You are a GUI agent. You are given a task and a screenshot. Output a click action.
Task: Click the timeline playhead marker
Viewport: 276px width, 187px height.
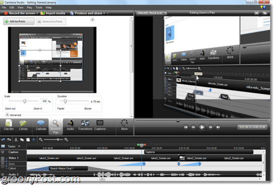point(142,145)
